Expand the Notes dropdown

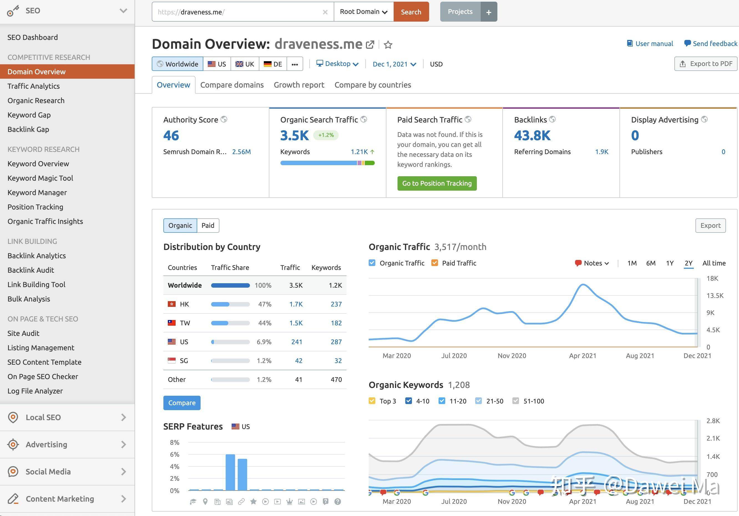pos(592,263)
